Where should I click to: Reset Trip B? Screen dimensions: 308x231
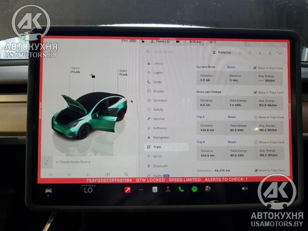coord(232,142)
